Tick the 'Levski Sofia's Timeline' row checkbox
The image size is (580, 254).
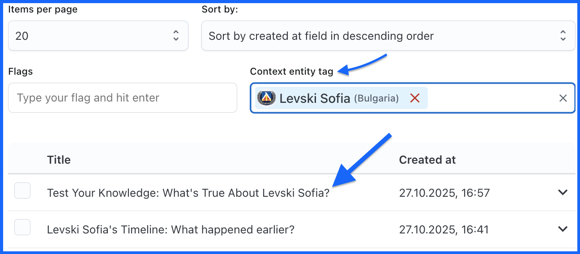coord(22,228)
